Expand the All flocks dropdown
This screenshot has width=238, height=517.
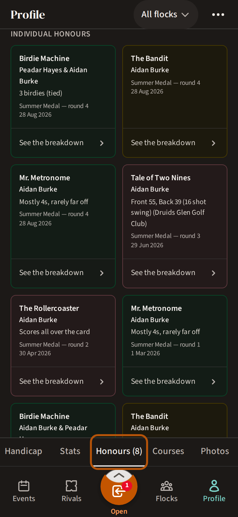pyautogui.click(x=165, y=15)
